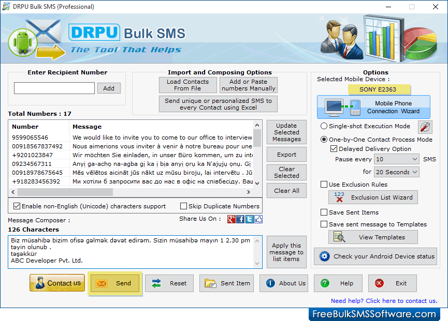Click the contact list horizontal scrollbar thumb

[65, 192]
